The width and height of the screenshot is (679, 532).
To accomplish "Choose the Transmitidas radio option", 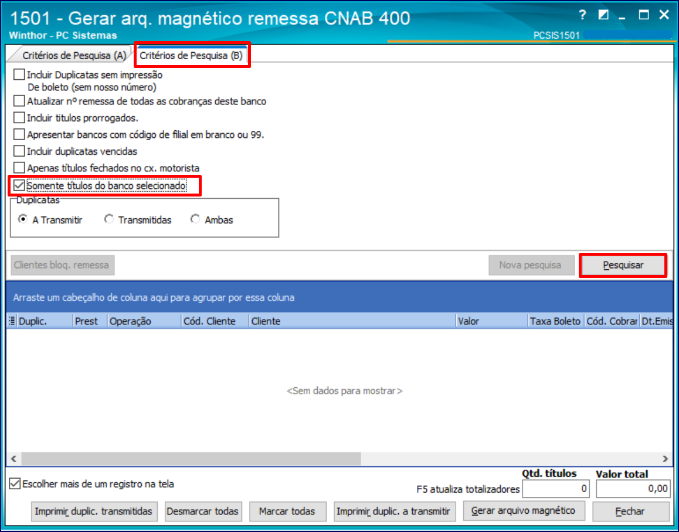I will (108, 219).
